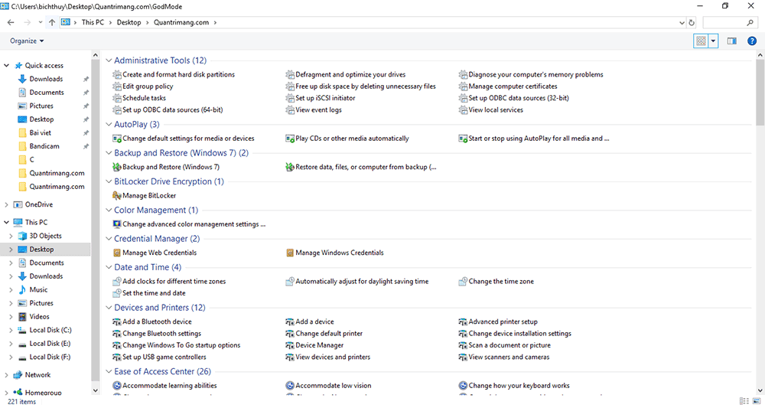765x408 pixels.
Task: Go up one folder level arrow
Action: click(x=52, y=22)
